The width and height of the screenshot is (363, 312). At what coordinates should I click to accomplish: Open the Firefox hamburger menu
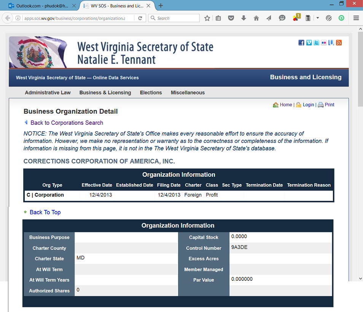[x=356, y=18]
